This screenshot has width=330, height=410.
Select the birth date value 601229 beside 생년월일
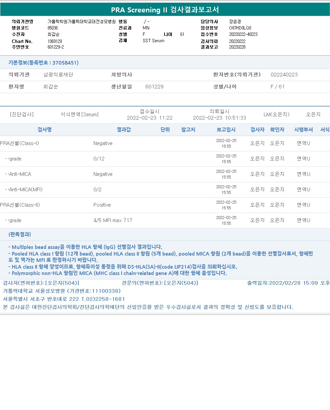pos(154,87)
